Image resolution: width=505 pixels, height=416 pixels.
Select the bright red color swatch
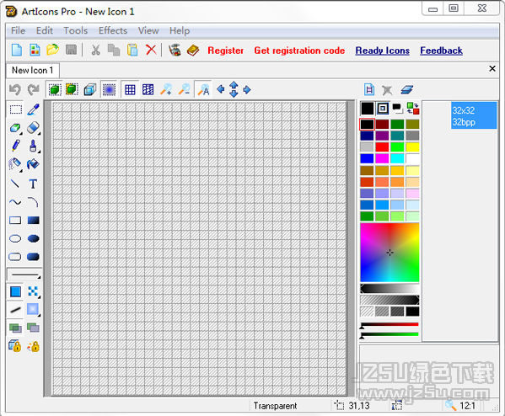(382, 147)
